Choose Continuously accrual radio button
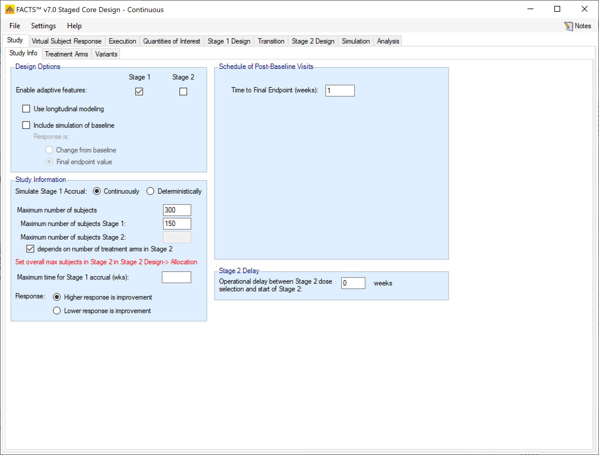The image size is (599, 455). coord(97,191)
